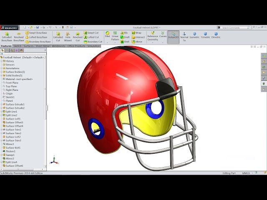Choose Swept Boss/Base feature
Screen dimensions: 267x200
(36, 32)
